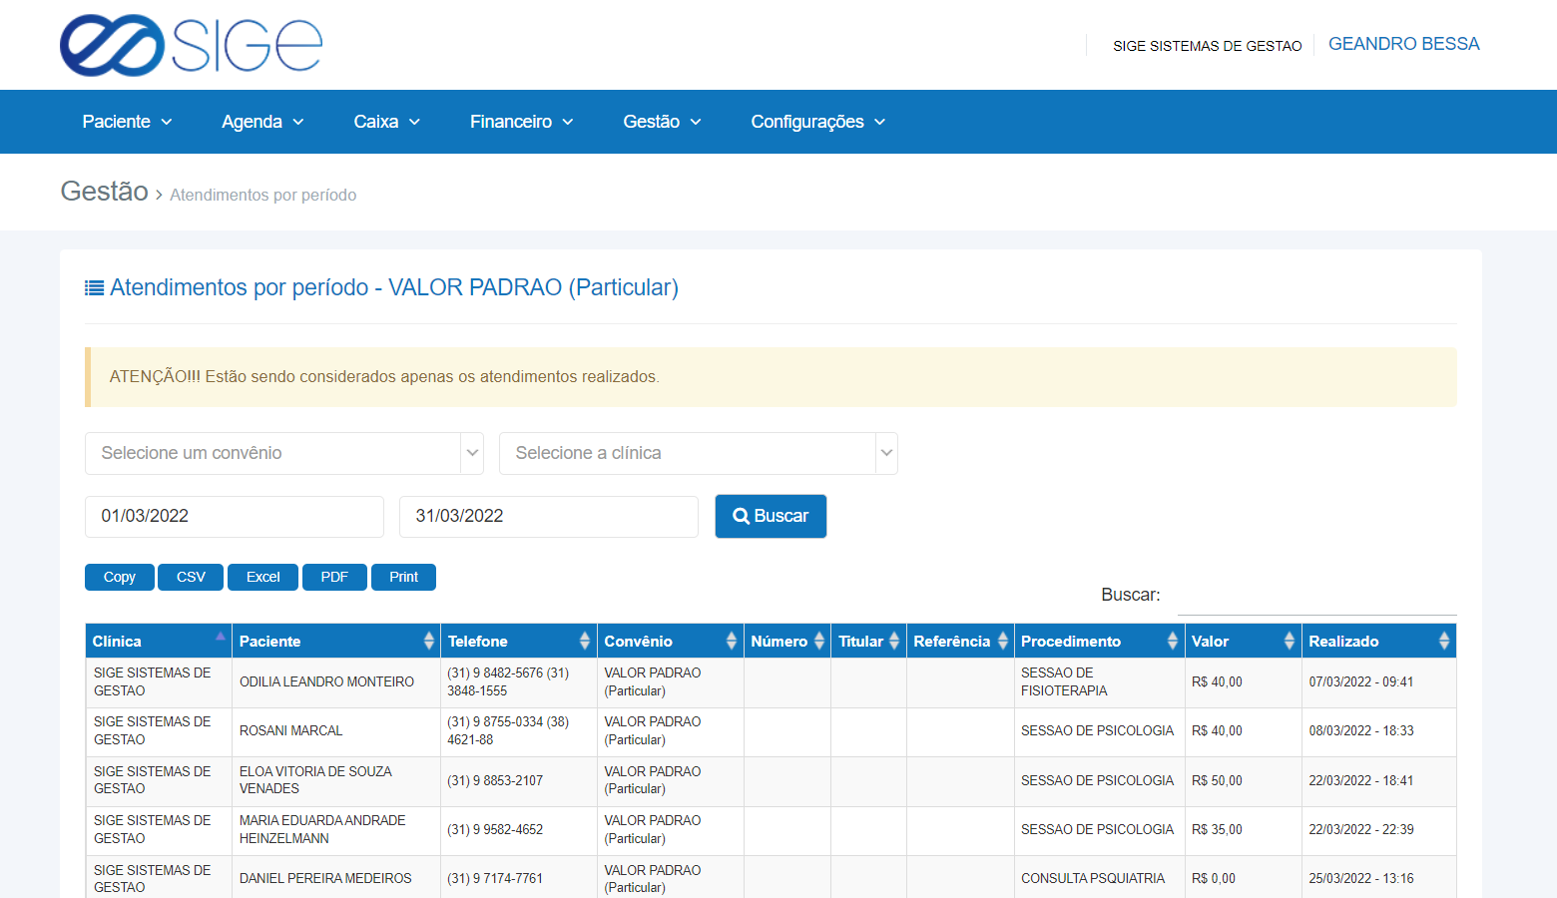Click the GEANDRO BESSA user link

[x=1403, y=44]
